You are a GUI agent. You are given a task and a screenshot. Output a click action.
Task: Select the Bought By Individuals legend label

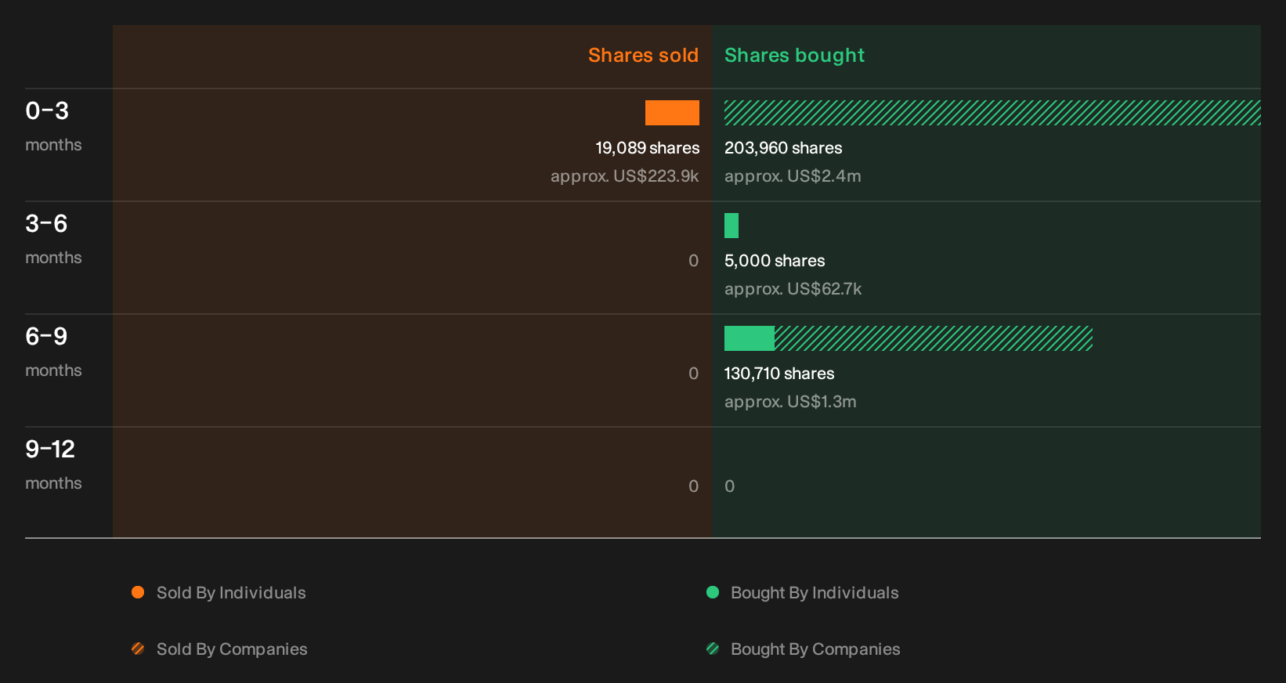[815, 593]
